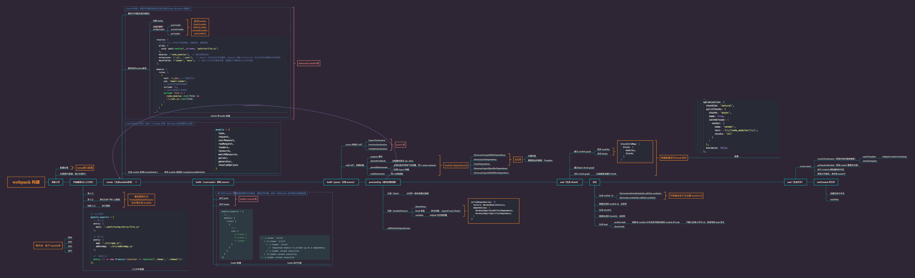The image size is (915, 278).
Task: Select the 'emitAssets 写文件' node
Action: point(826,182)
